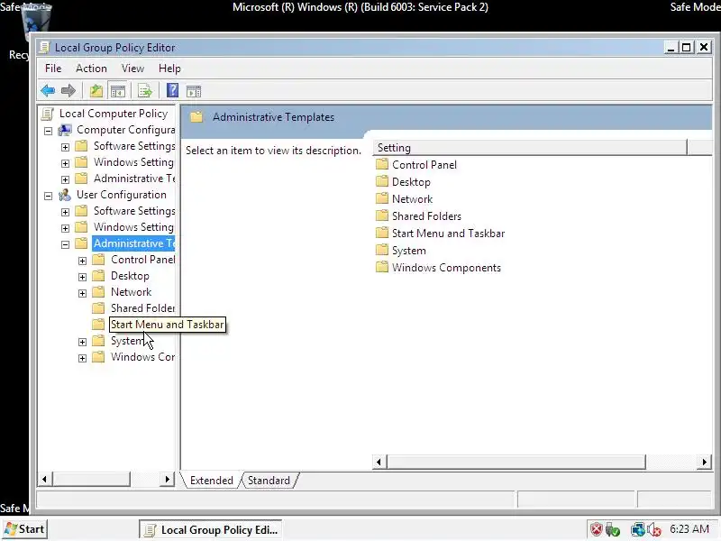Click the Setting column header
Image resolution: width=721 pixels, height=541 pixels.
tap(530, 148)
